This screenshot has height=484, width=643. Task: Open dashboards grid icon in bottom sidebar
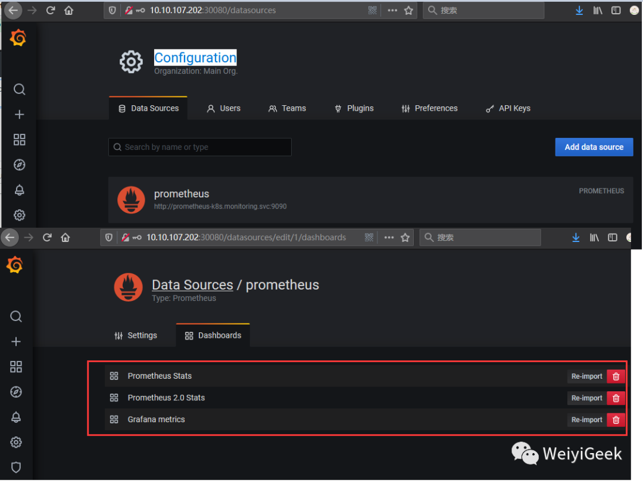[16, 367]
